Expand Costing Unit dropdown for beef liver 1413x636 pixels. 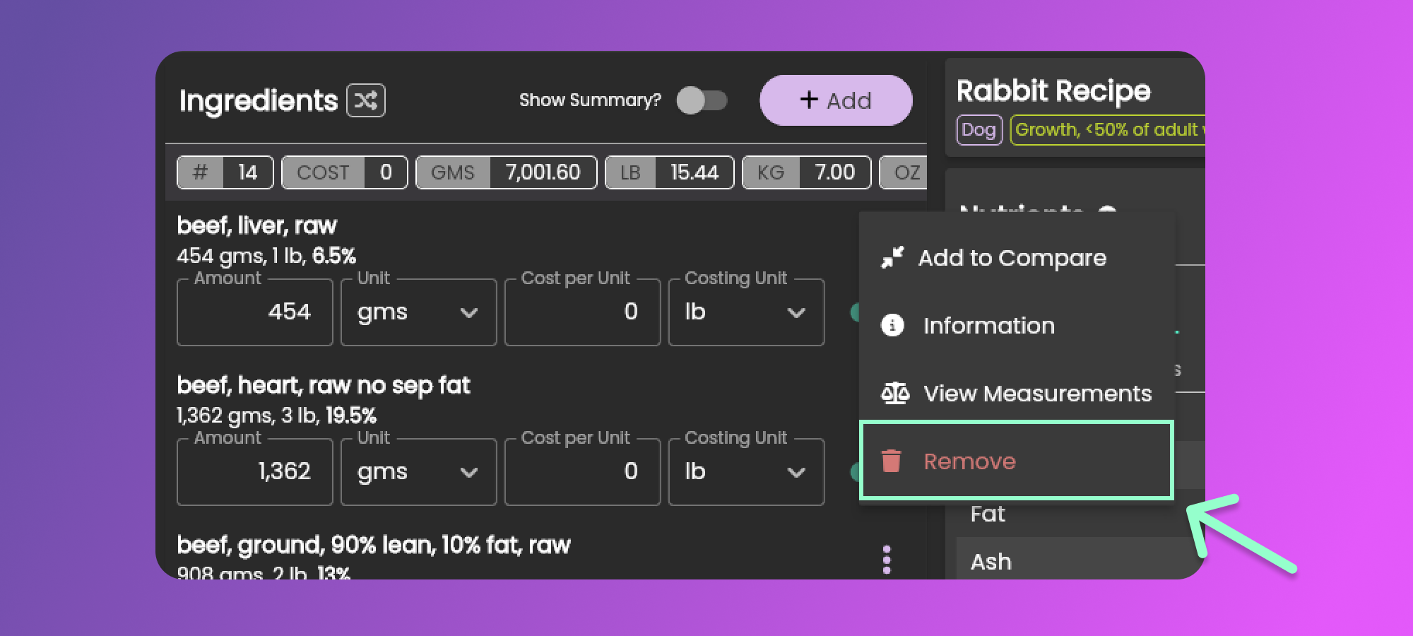pos(746,312)
